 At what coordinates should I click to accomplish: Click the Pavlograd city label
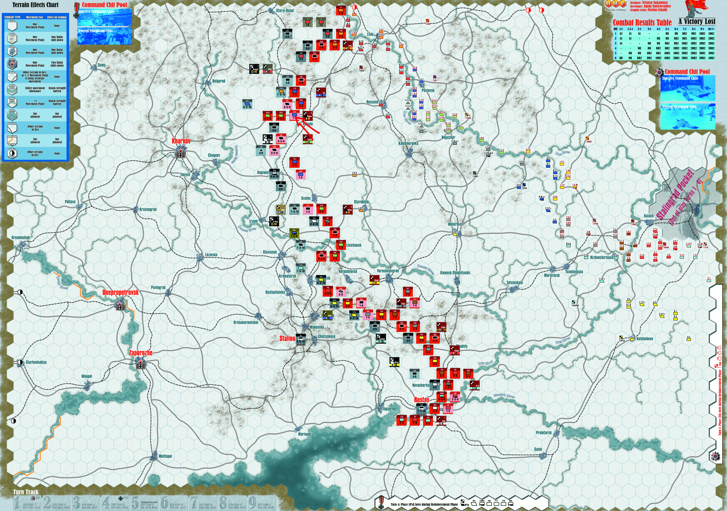click(158, 287)
